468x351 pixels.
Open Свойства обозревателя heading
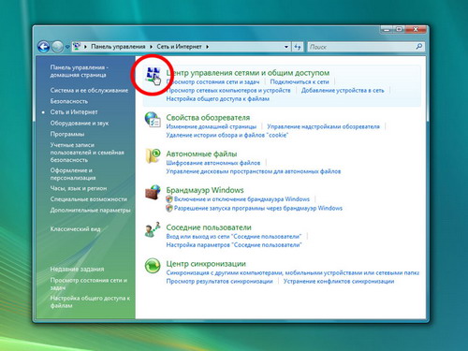coord(208,118)
